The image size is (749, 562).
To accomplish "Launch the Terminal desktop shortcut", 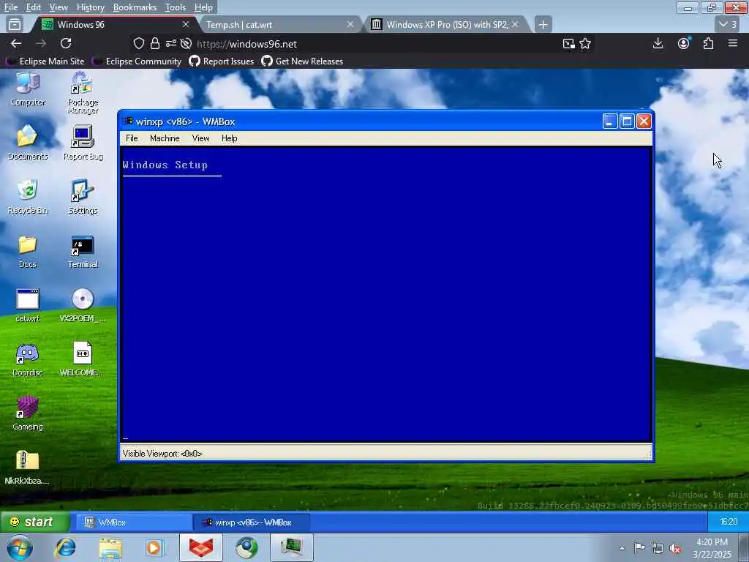I will click(83, 251).
